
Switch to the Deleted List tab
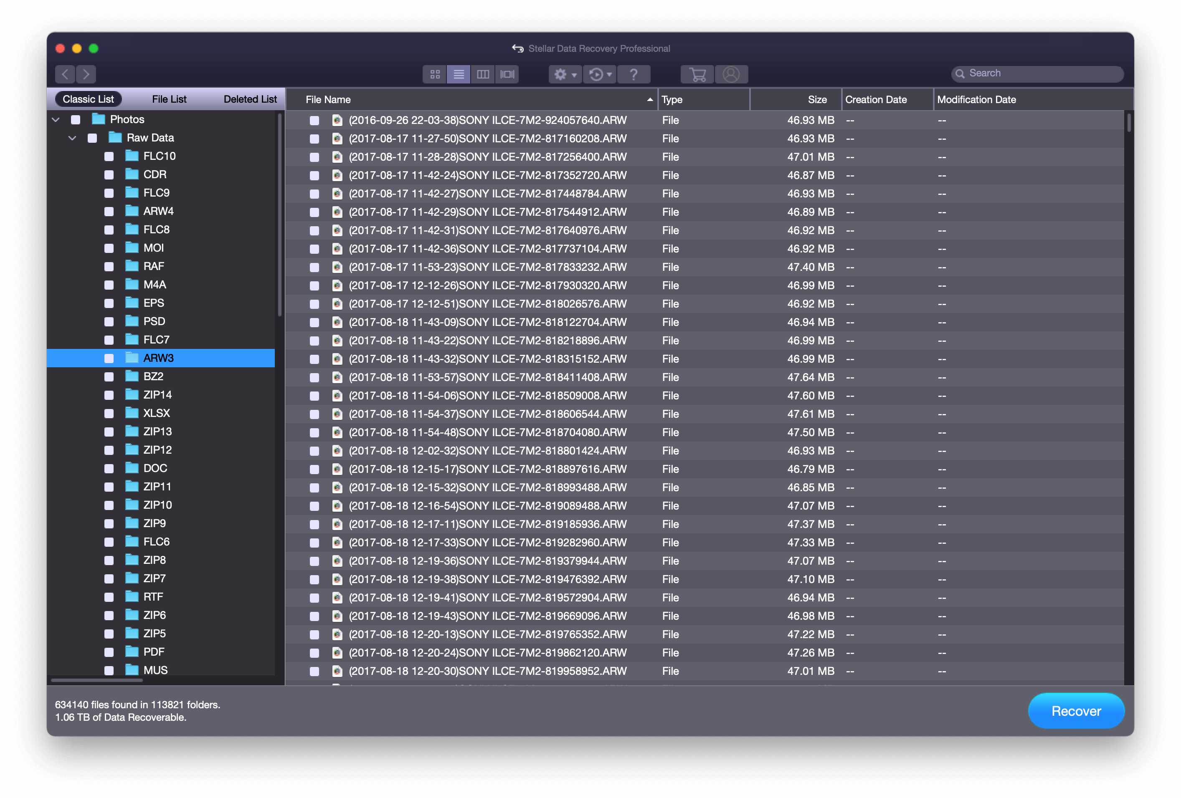click(250, 99)
